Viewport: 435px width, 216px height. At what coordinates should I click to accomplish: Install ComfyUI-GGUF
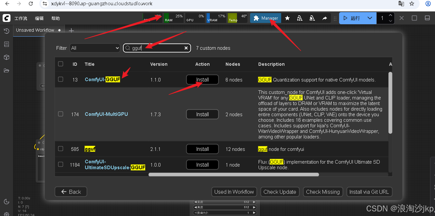pos(202,80)
